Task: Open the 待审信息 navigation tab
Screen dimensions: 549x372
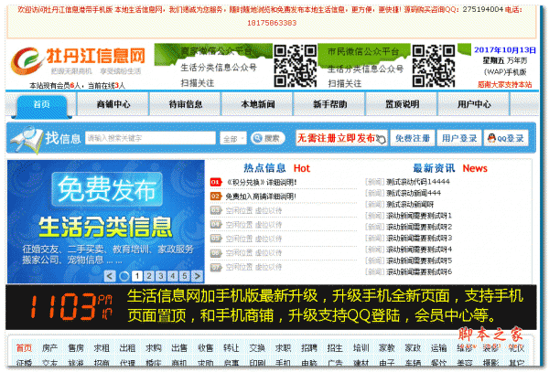Action: 186,104
